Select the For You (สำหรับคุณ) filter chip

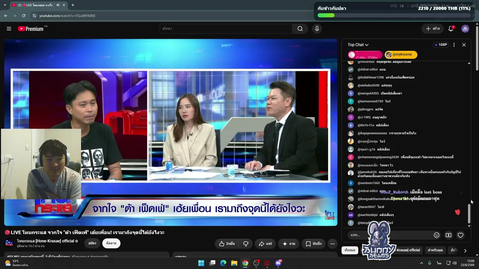(435, 250)
